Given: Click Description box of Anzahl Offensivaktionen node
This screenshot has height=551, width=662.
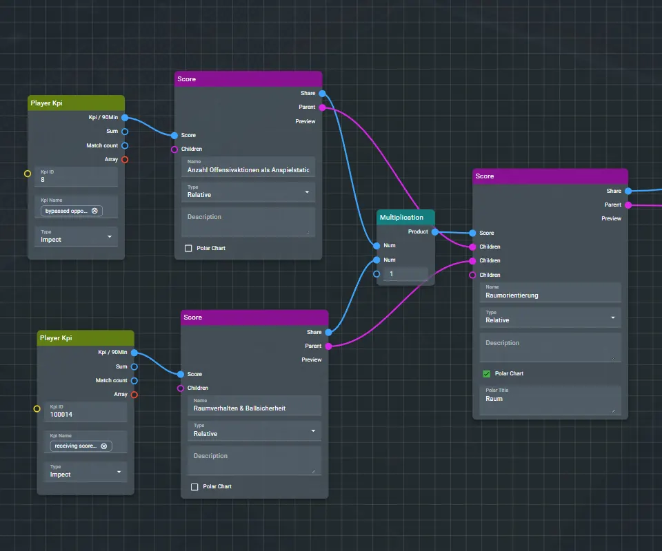Looking at the screenshot, I should tap(248, 222).
